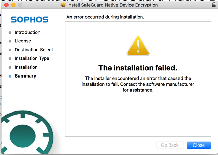This screenshot has width=218, height=155.
Task: Click the yellow warning triangle icon
Action: click(138, 46)
